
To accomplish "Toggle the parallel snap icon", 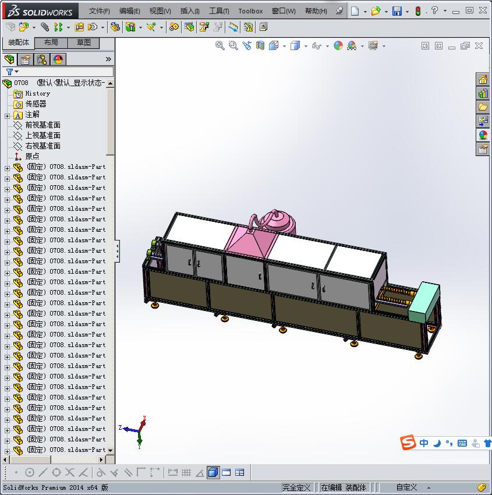I will coord(128,473).
